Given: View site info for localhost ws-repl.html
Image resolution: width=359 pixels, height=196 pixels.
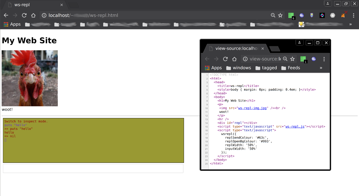Looking at the screenshot, I should tap(44, 15).
